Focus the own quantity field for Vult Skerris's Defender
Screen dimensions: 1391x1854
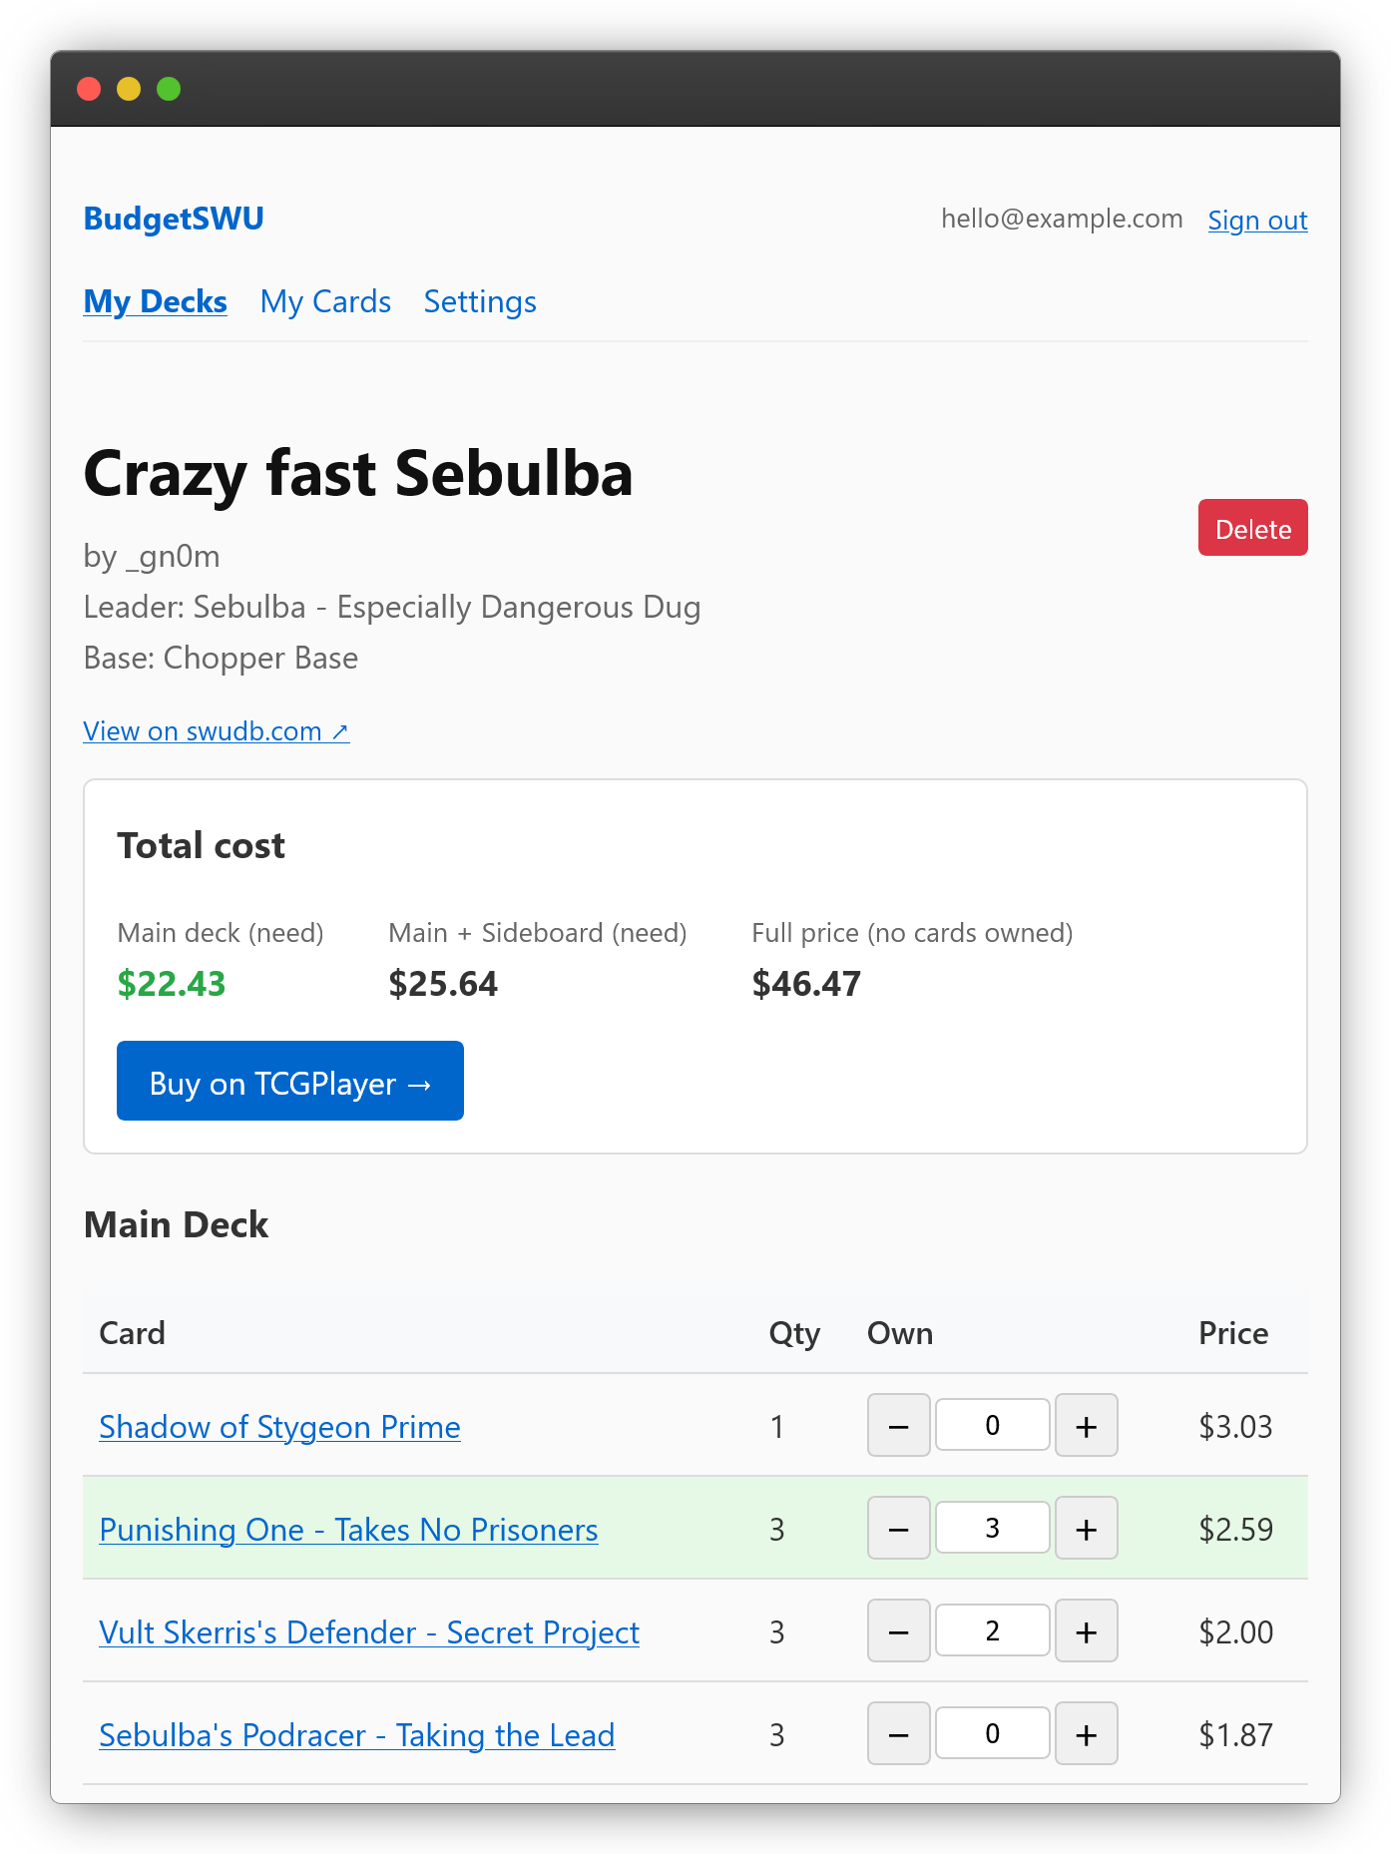tap(992, 1631)
